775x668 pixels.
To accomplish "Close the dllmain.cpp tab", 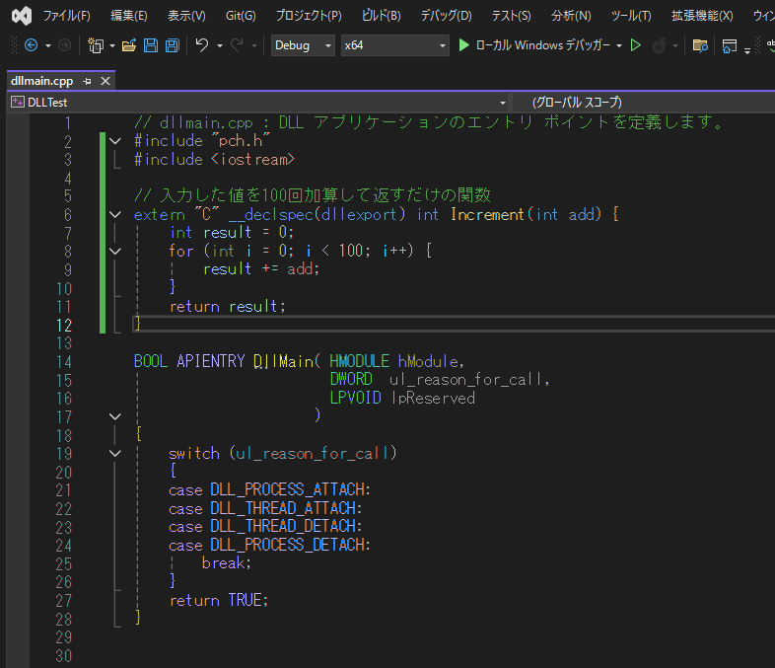I will pos(106,81).
